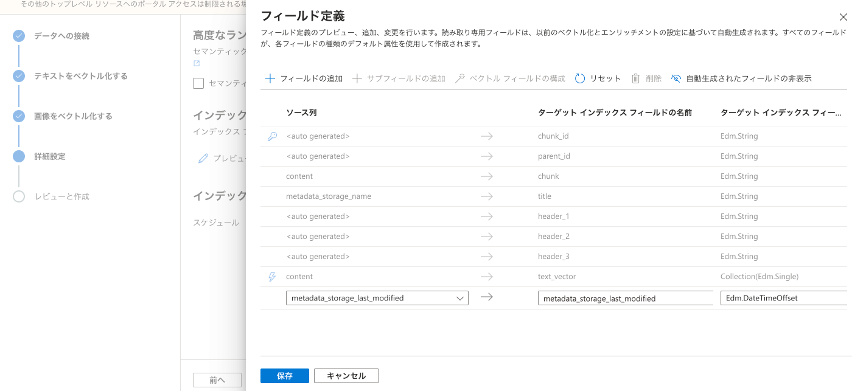Close the フィールド定義 panel with the X

(843, 17)
